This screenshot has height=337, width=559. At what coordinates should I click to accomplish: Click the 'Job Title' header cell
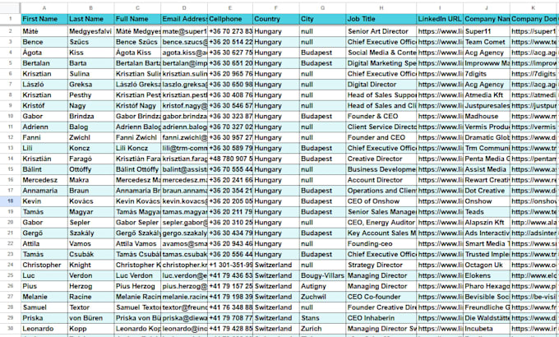click(381, 19)
